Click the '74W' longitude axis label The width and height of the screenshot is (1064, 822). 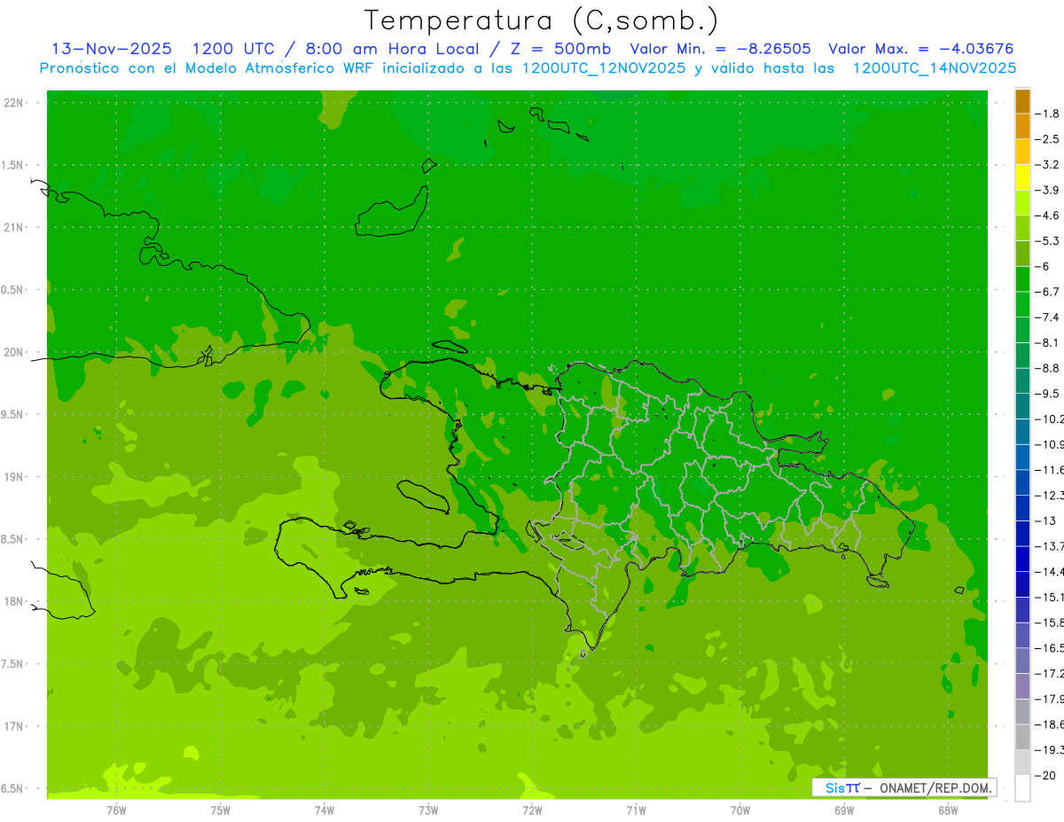325,810
